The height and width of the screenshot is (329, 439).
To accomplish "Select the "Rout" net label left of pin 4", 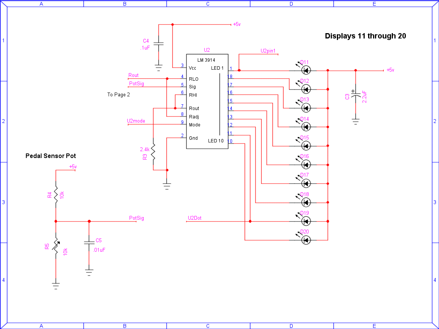I will click(133, 75).
